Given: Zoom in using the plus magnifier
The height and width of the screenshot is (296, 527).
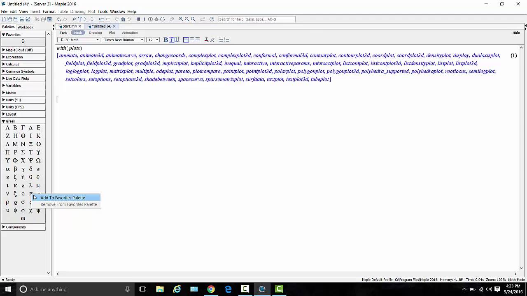Looking at the screenshot, I should pyautogui.click(x=181, y=19).
